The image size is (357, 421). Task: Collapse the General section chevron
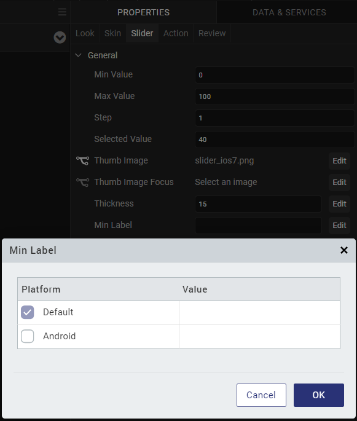[78, 55]
